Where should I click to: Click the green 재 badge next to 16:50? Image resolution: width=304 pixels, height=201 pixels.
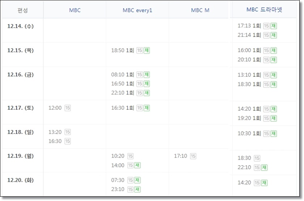click(x=147, y=84)
